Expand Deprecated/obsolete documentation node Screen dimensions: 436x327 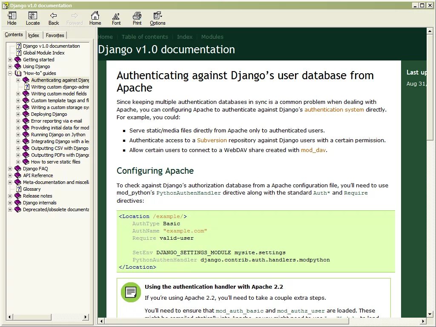point(10,209)
